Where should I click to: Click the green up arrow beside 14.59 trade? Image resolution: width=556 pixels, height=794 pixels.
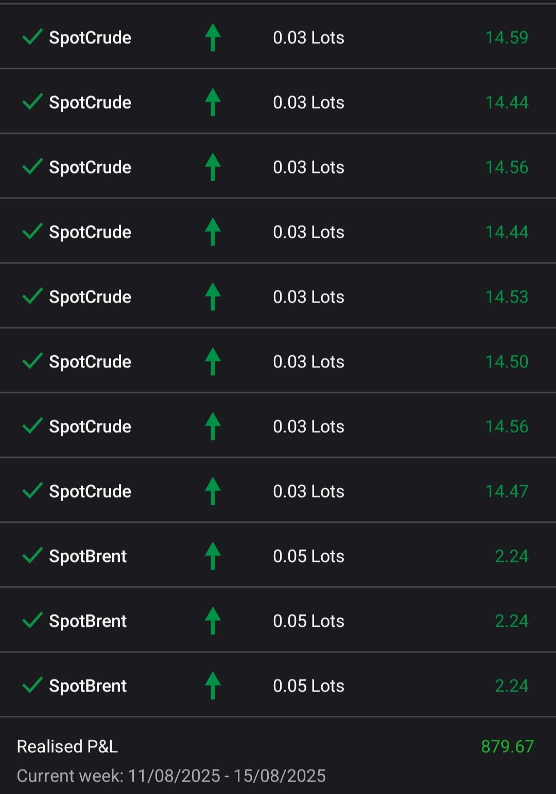(213, 38)
